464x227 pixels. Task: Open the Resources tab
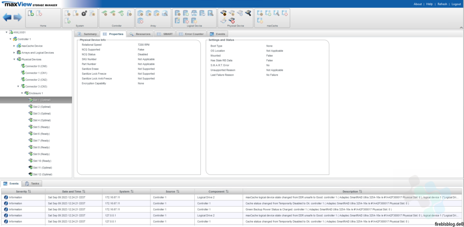tap(140, 34)
